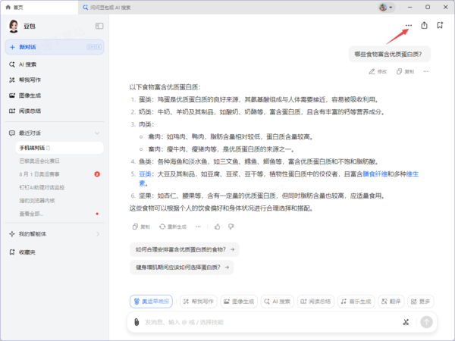
Task: Click the 问问豆包或 AI 搜索 tab
Action: (x=107, y=8)
